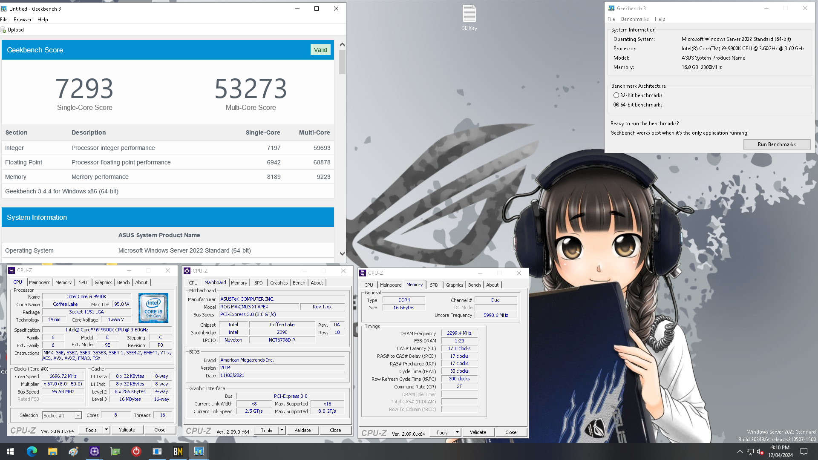Click the scroll up arrow in Geekbench results
The width and height of the screenshot is (818, 460).
[342, 44]
